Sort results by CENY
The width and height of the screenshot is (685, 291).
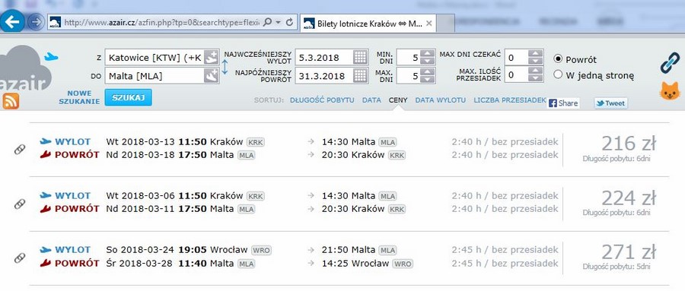(x=398, y=100)
